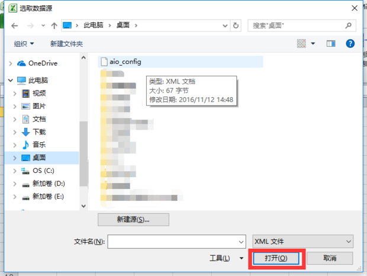Open the 工具 menu

pos(226,258)
